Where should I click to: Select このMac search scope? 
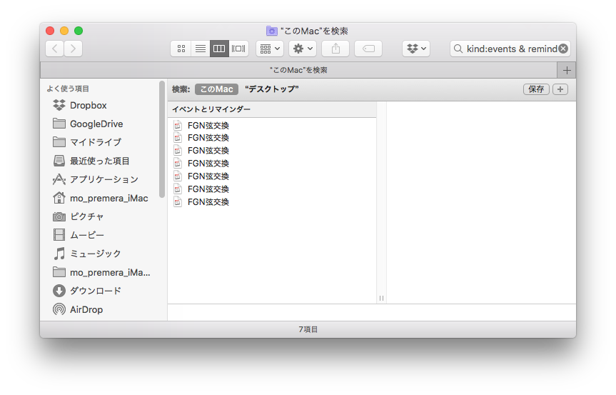(x=216, y=89)
